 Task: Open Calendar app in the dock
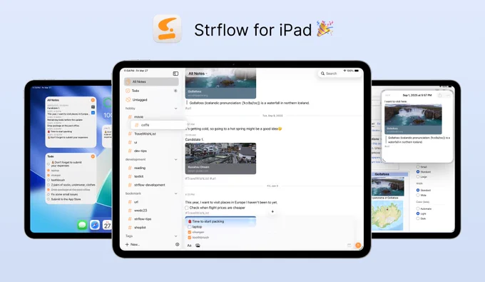[x=107, y=225]
